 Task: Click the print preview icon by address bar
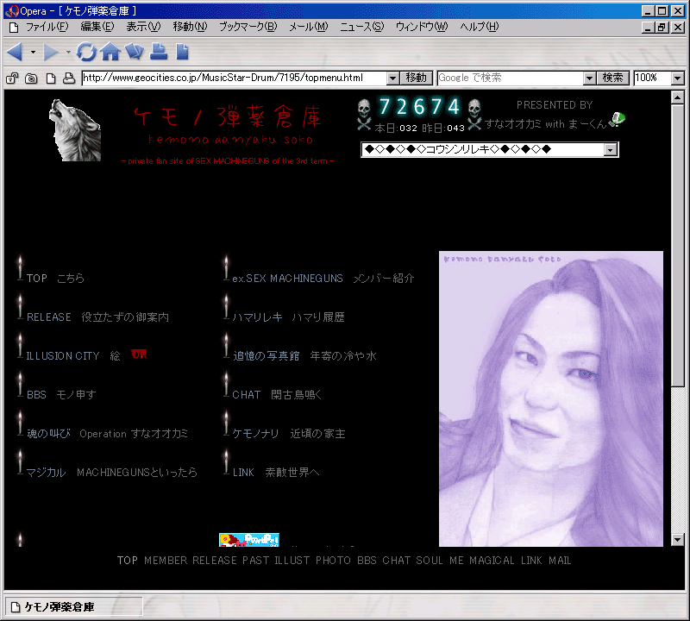(x=69, y=78)
